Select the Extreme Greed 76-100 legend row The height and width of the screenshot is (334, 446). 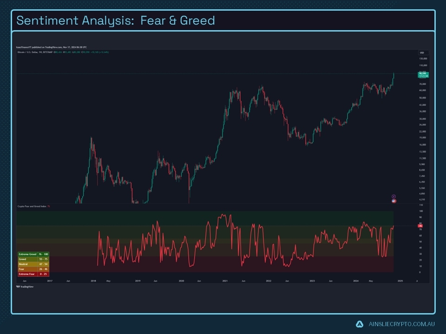coord(33,254)
